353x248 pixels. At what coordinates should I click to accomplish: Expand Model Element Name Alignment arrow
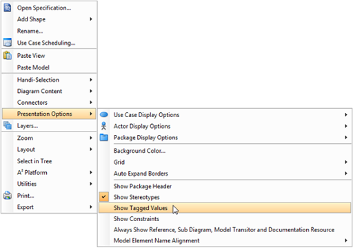coord(346,240)
